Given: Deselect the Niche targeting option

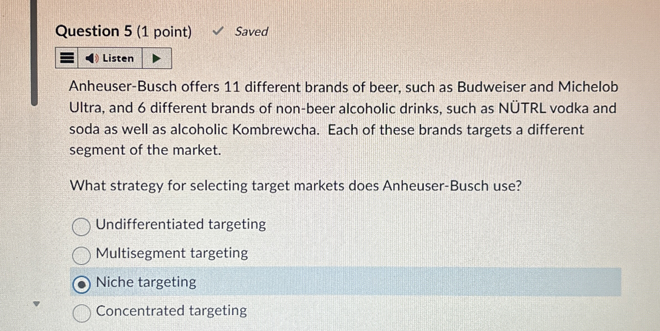Looking at the screenshot, I should pyautogui.click(x=82, y=283).
